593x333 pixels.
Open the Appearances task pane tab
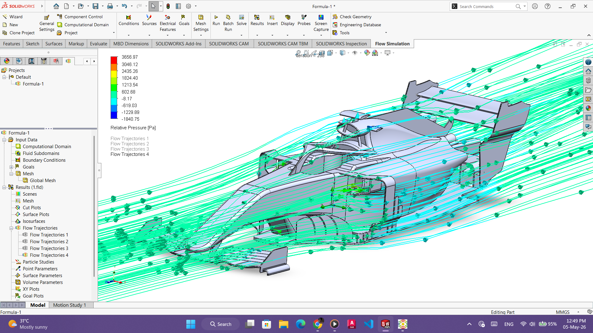tap(588, 108)
